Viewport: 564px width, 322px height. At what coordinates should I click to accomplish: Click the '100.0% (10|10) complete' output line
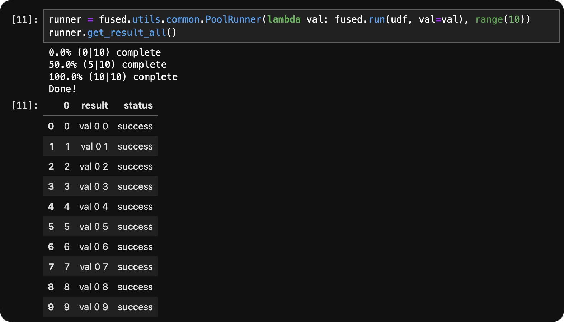point(113,77)
